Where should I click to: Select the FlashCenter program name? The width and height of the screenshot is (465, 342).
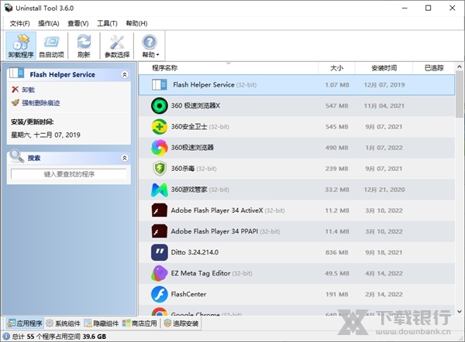click(188, 294)
